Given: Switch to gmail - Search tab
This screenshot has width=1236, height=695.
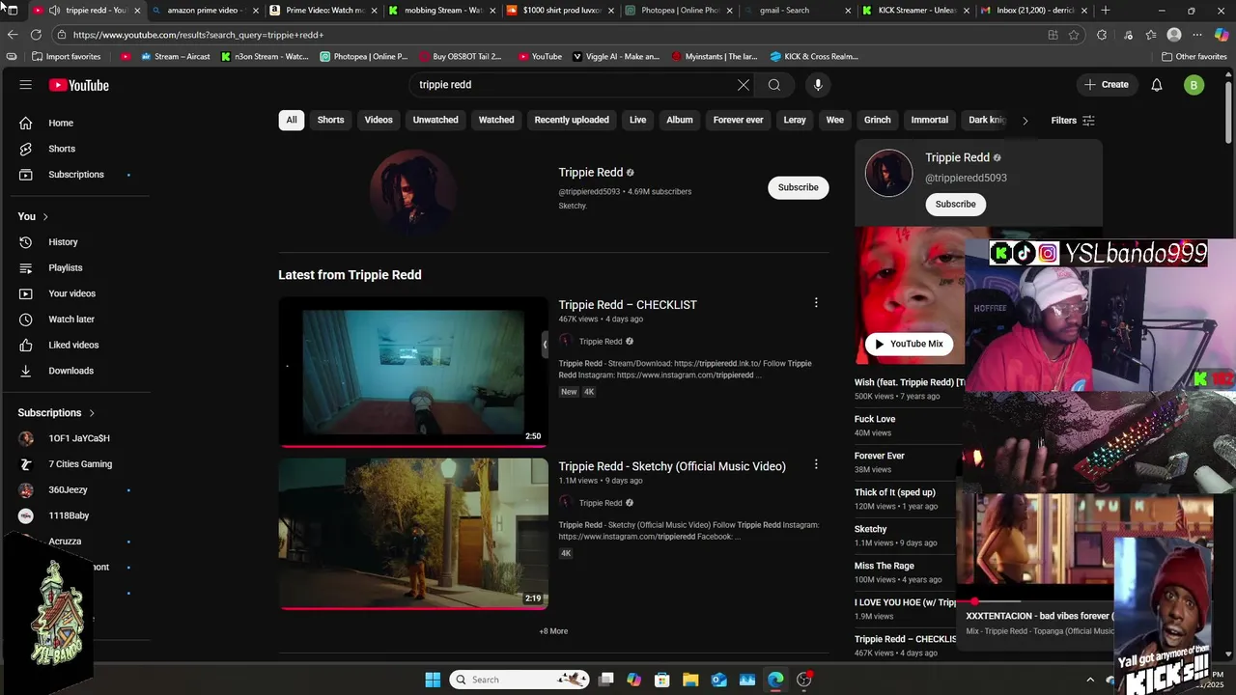Looking at the screenshot, I should point(797,11).
